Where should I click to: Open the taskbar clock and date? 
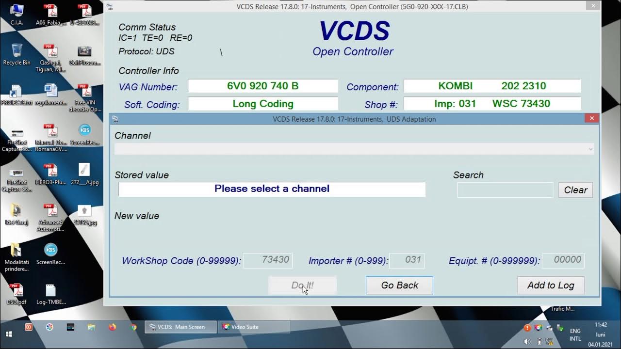(x=601, y=334)
